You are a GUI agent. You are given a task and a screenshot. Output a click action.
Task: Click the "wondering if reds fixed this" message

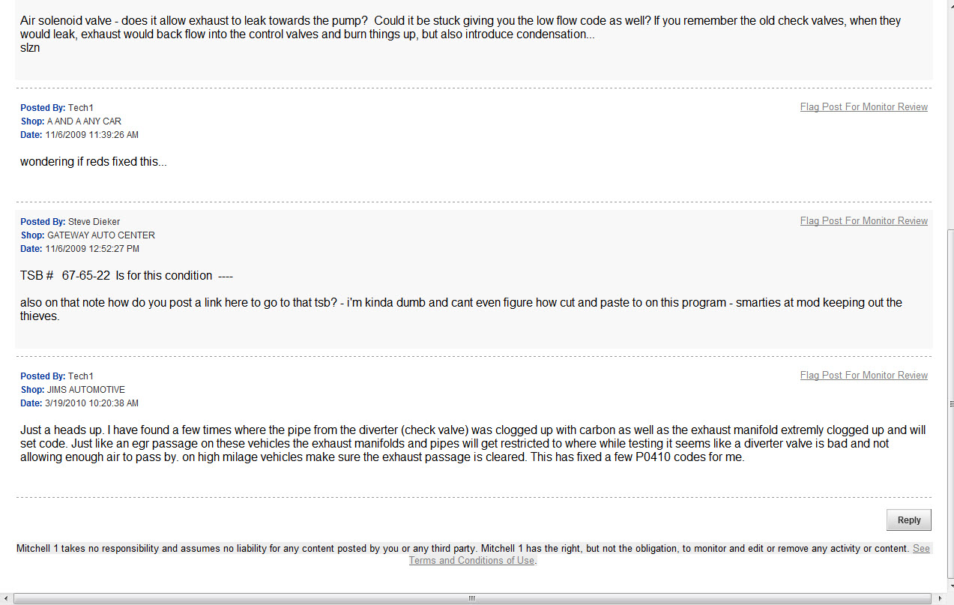point(93,162)
